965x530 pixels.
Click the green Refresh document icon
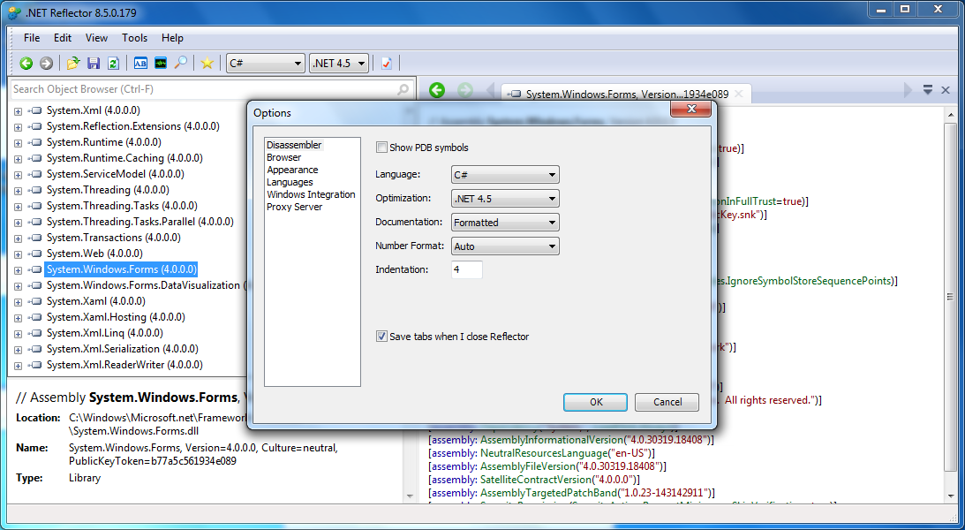tap(113, 63)
